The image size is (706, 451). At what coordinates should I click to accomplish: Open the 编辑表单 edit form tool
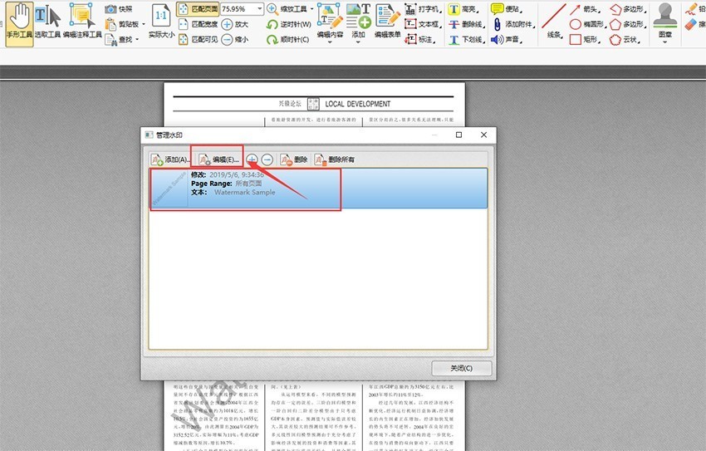[388, 20]
